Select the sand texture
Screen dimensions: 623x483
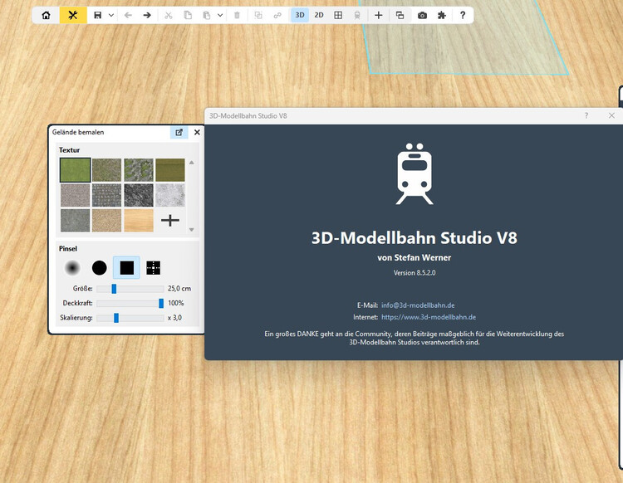[x=107, y=220]
